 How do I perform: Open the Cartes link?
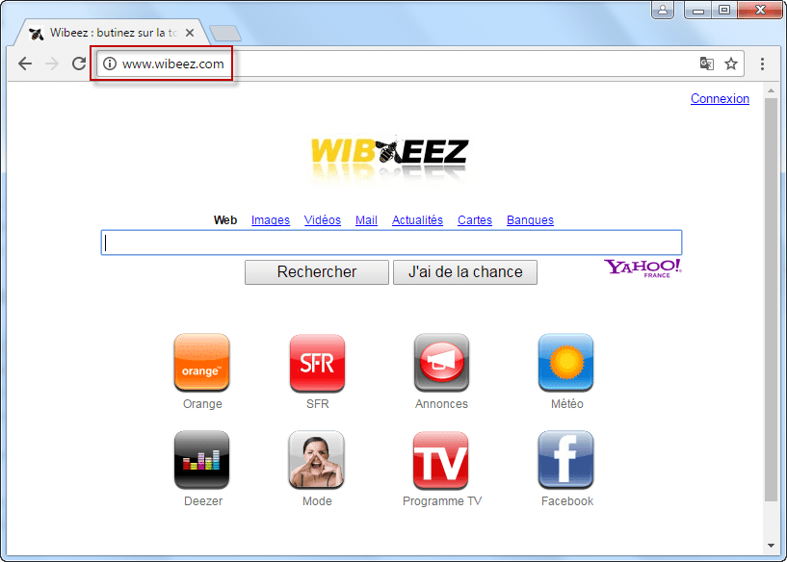(x=475, y=220)
